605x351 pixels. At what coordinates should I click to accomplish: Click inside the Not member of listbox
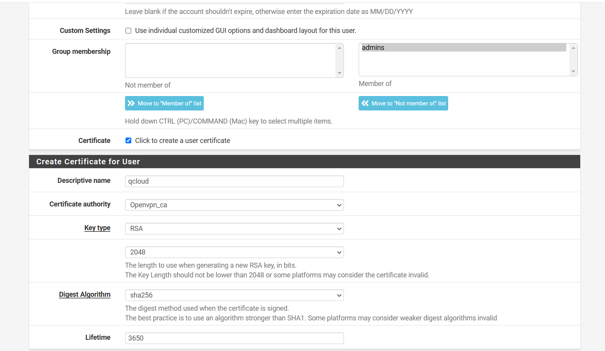(x=230, y=60)
